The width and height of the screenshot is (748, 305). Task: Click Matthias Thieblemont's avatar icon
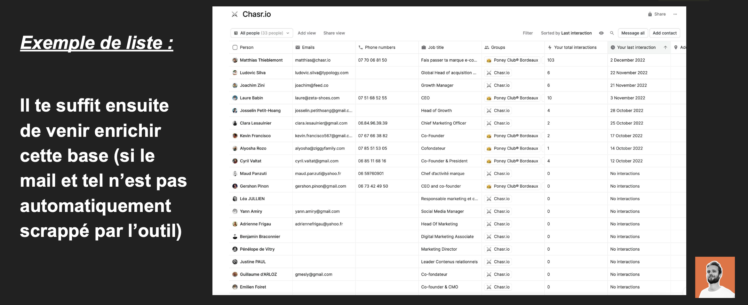pyautogui.click(x=235, y=60)
